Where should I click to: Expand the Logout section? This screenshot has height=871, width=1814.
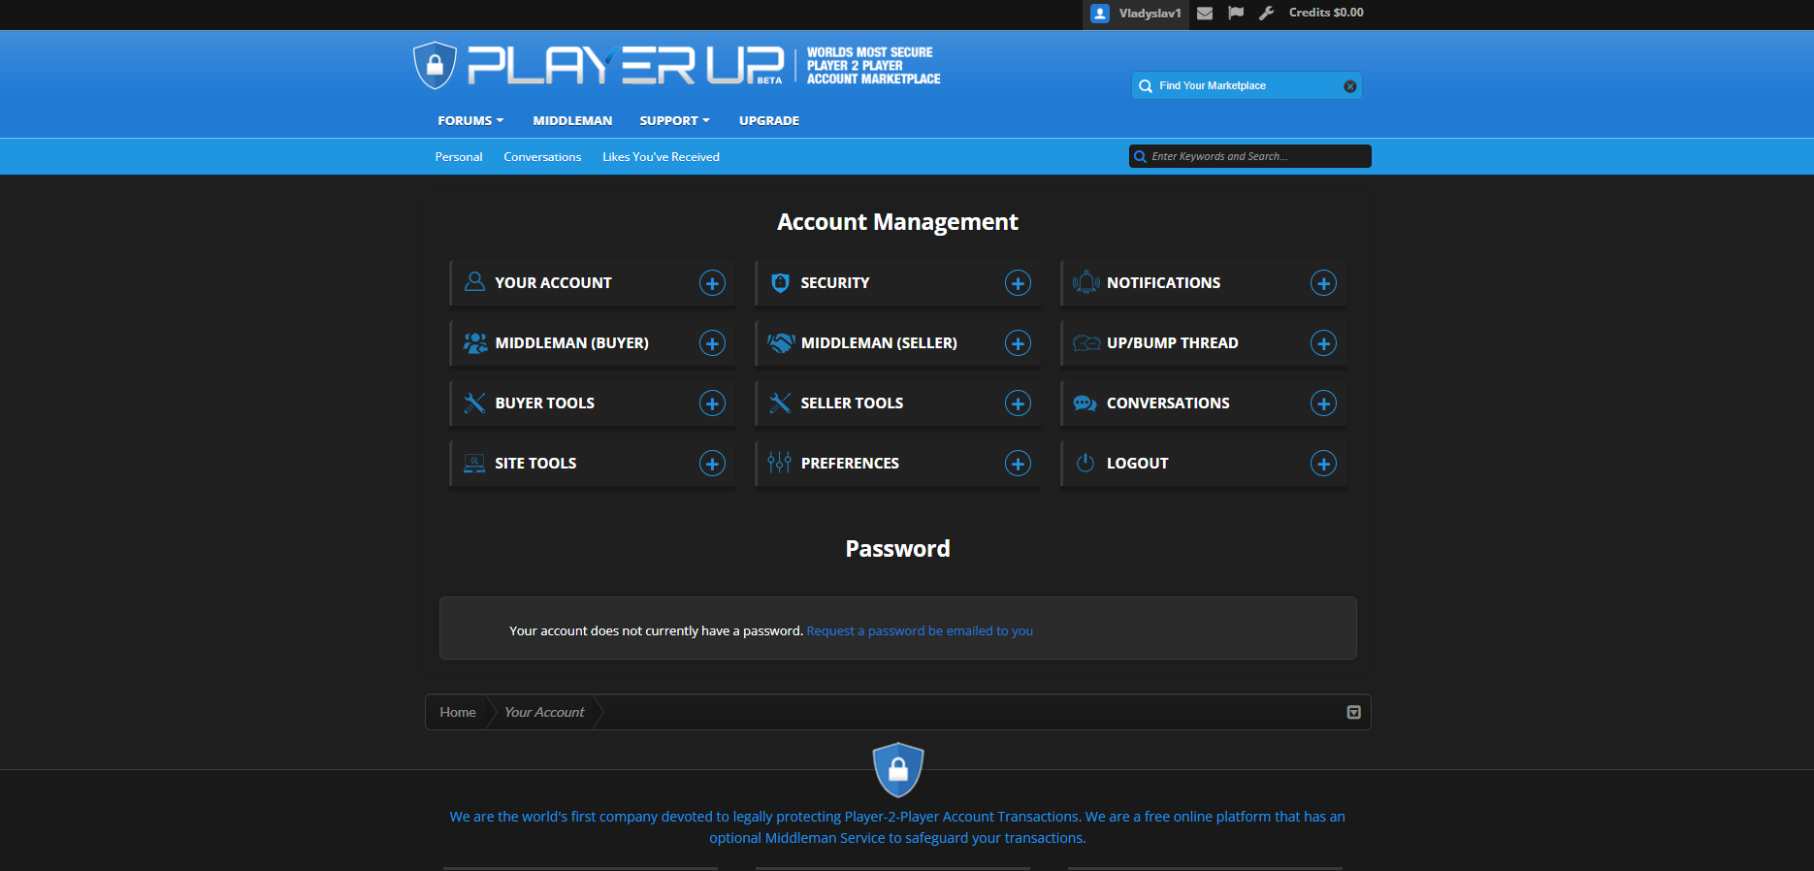point(1324,464)
